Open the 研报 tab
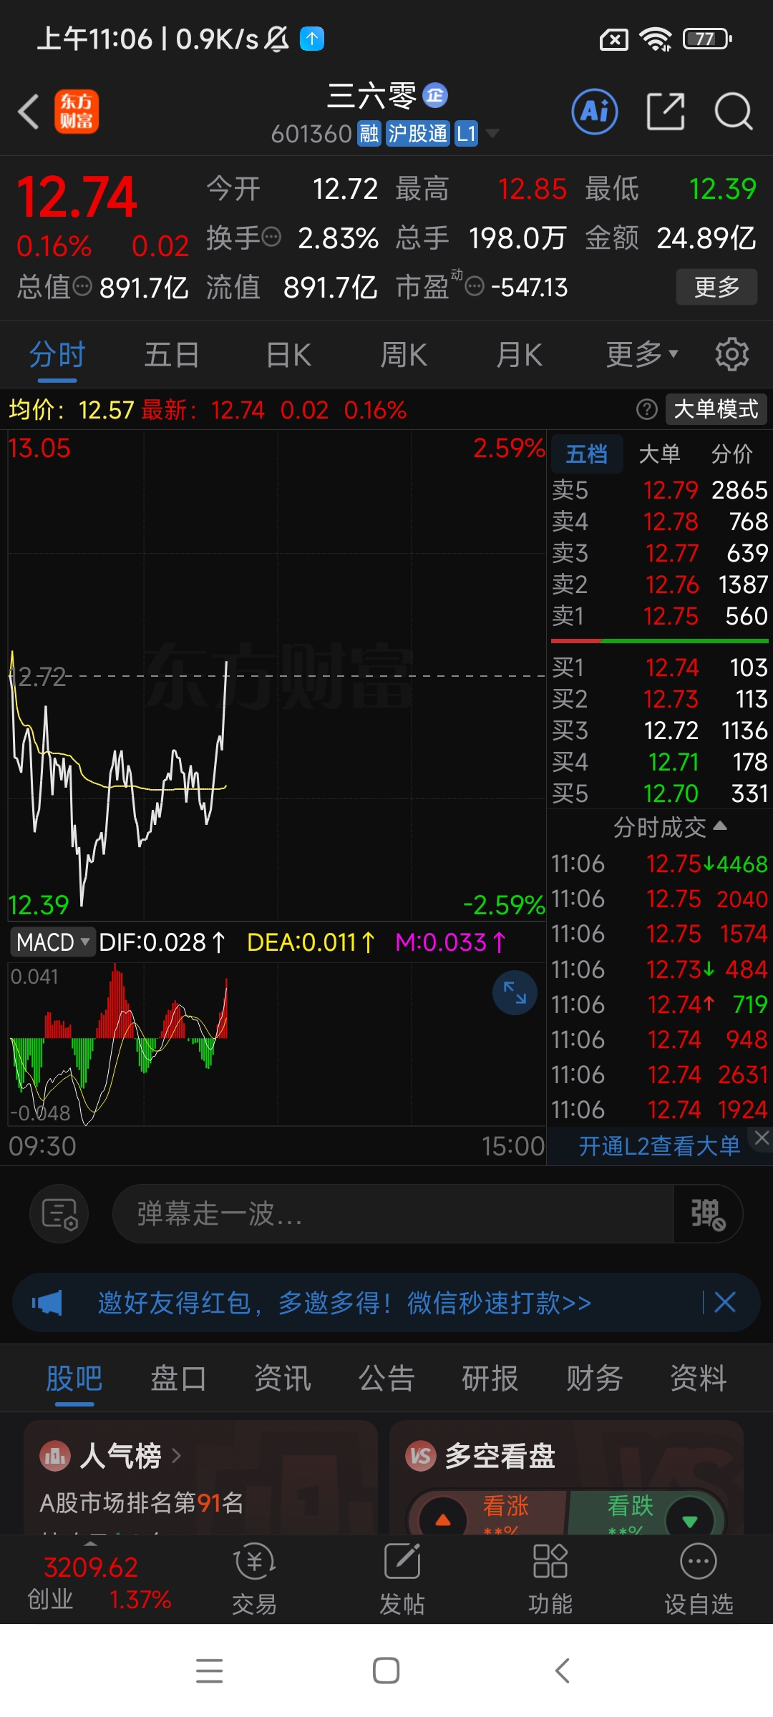 tap(490, 1379)
